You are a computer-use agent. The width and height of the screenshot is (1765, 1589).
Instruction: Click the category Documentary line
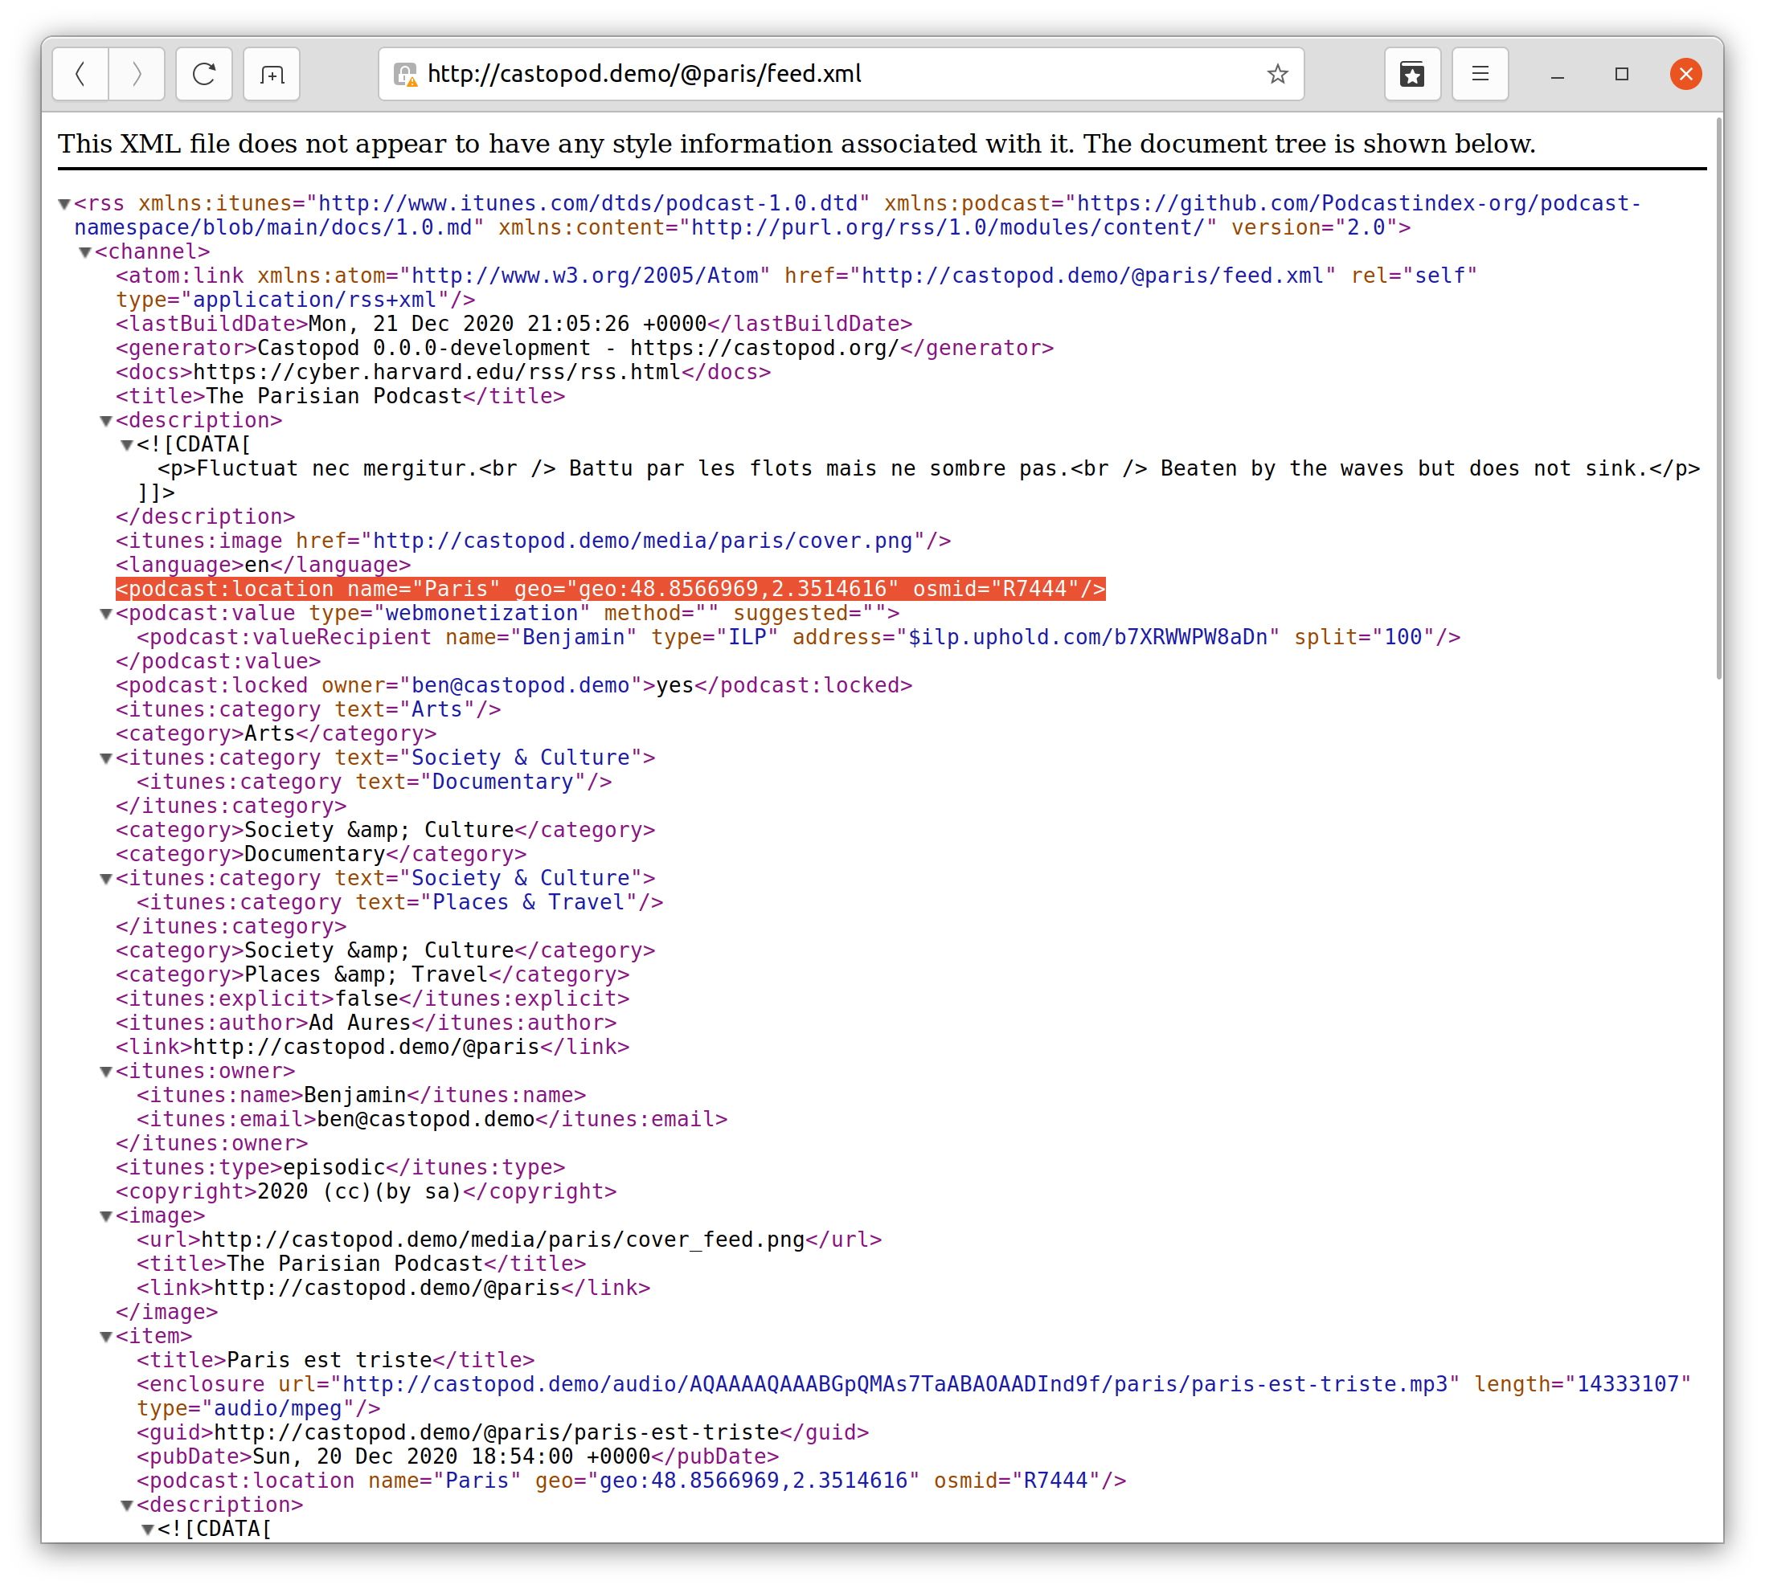[x=321, y=855]
